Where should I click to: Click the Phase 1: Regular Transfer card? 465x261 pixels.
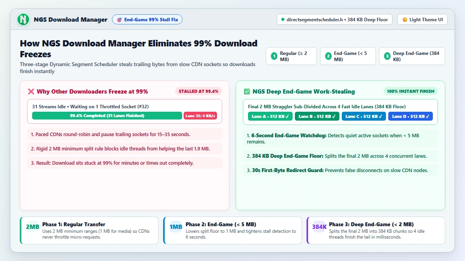click(89, 230)
